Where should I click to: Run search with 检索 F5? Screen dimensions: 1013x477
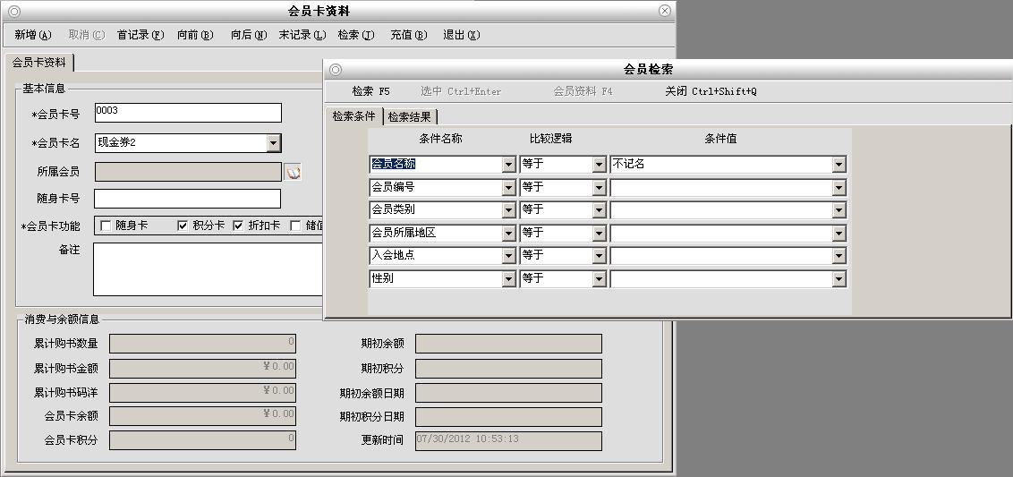(x=370, y=92)
